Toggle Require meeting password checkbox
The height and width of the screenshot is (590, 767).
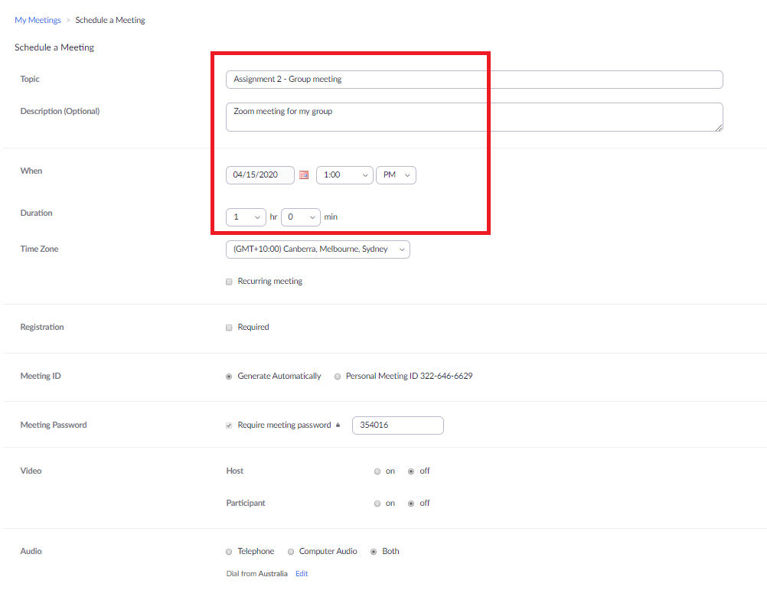pos(229,425)
